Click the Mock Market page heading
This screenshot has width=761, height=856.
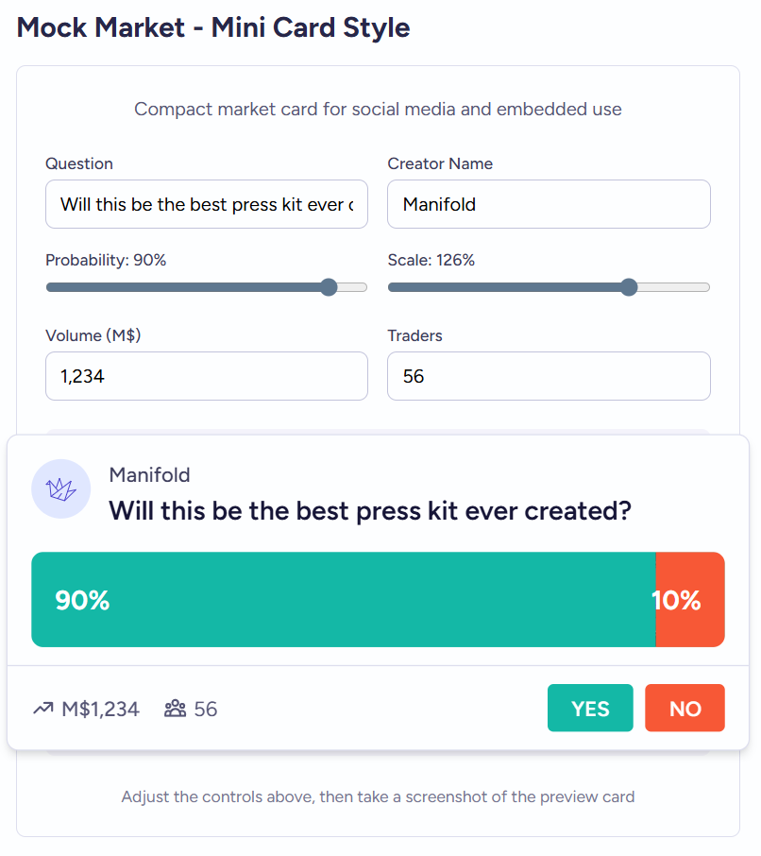point(213,27)
